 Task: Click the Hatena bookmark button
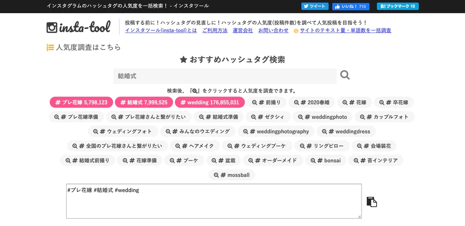397,6
